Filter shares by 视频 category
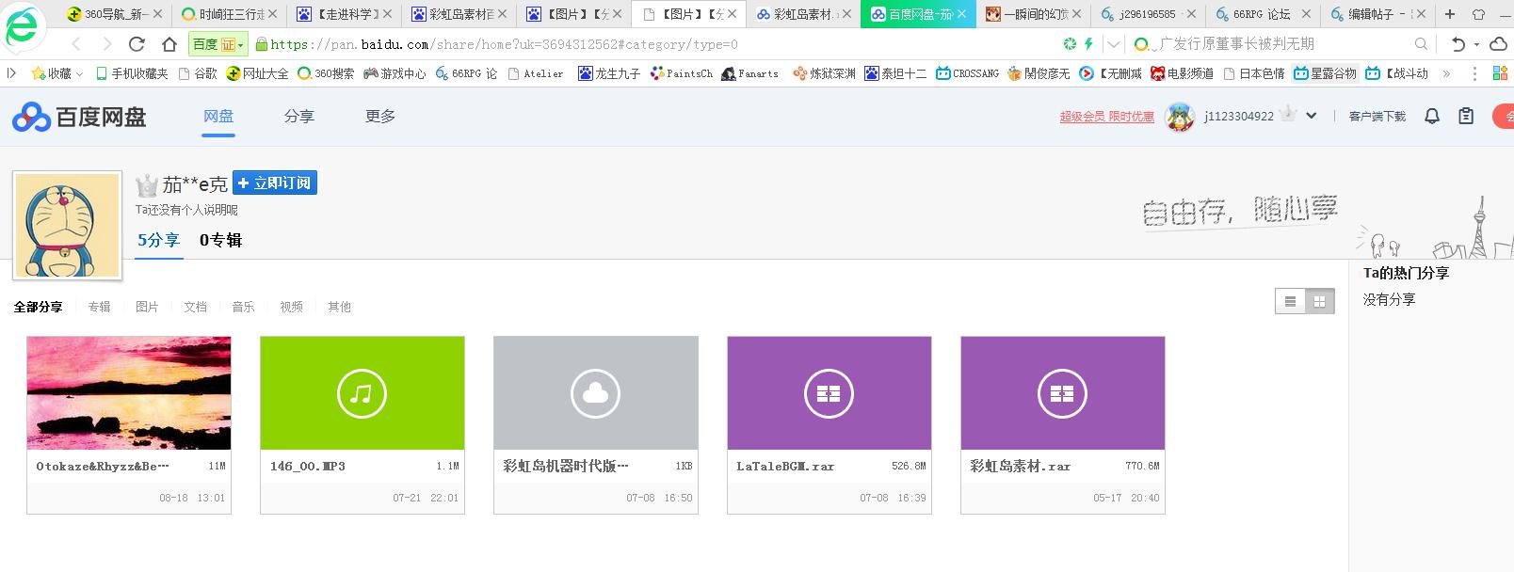This screenshot has height=572, width=1514. 291,307
